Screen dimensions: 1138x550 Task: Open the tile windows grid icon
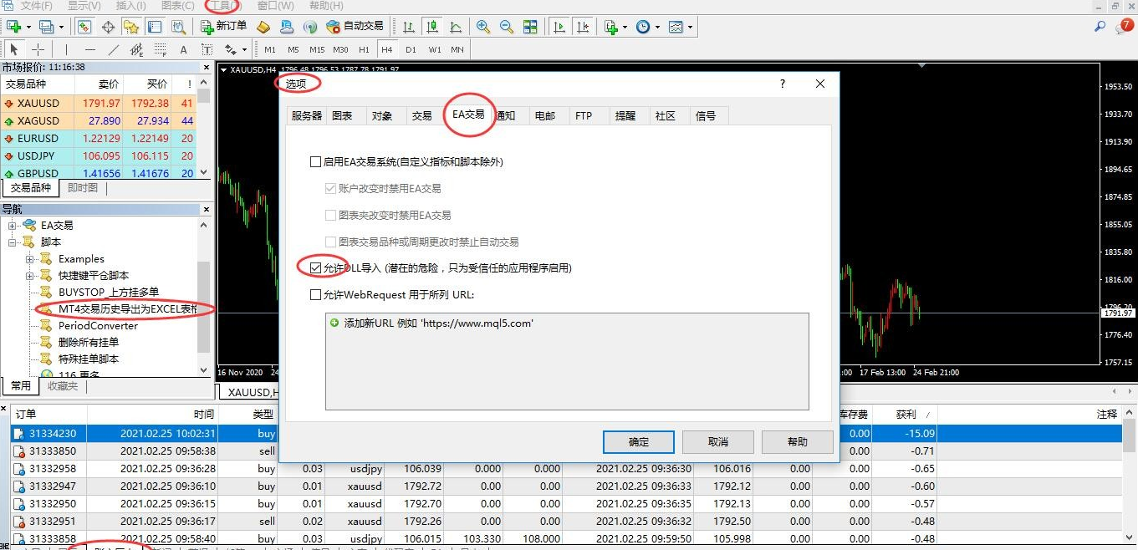[530, 27]
